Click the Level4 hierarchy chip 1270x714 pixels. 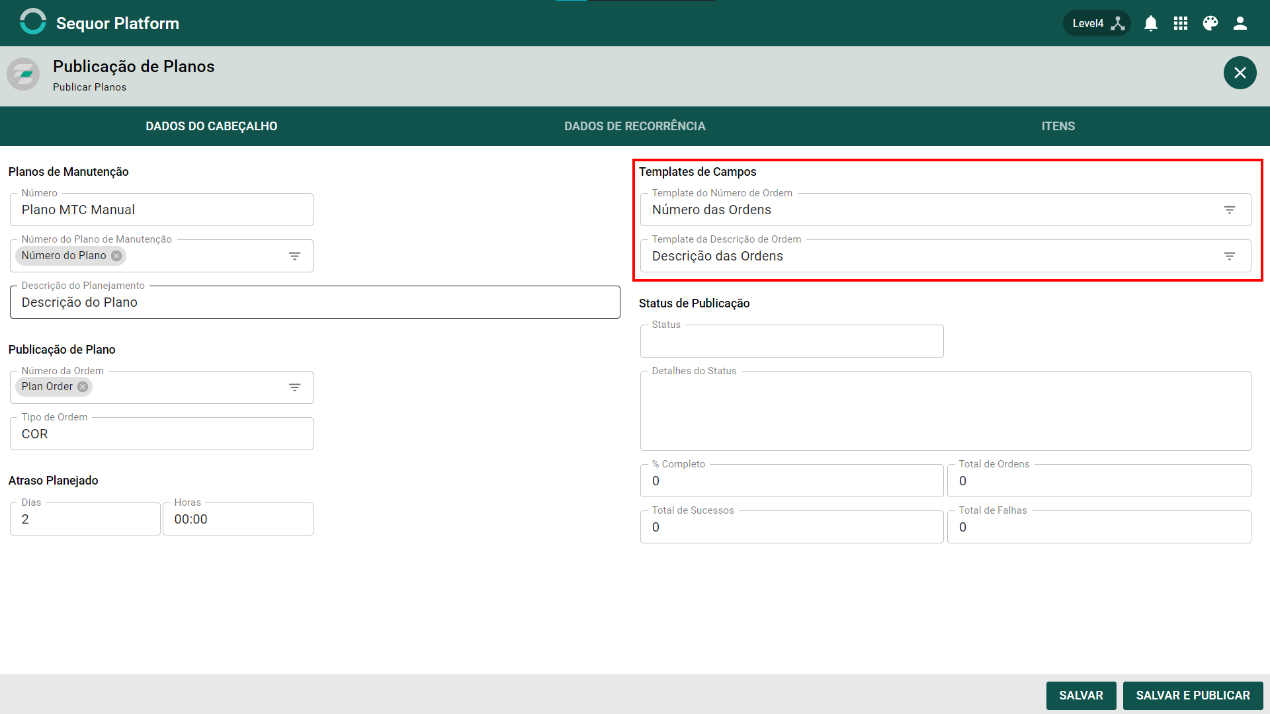click(x=1097, y=23)
